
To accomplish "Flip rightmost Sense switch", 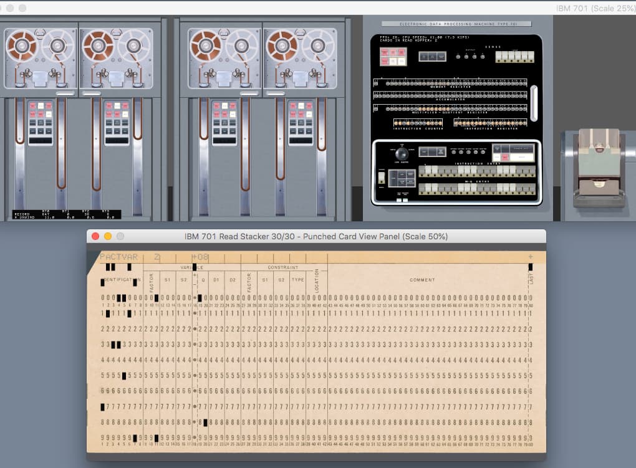I will point(531,57).
